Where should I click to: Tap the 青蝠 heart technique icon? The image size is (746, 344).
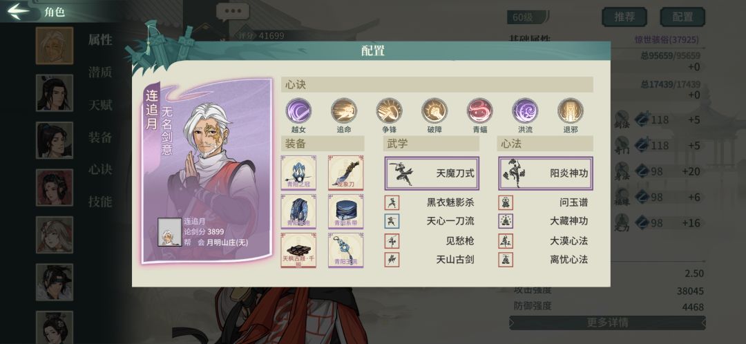[479, 111]
